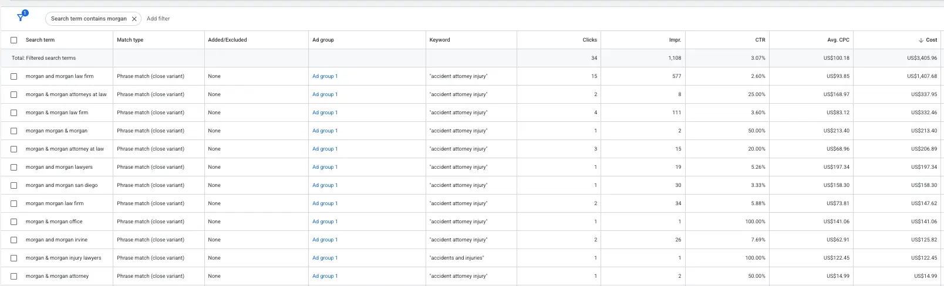Viewport: 944px width, 286px height.
Task: Click the total impressions value 1,108
Action: pos(675,58)
